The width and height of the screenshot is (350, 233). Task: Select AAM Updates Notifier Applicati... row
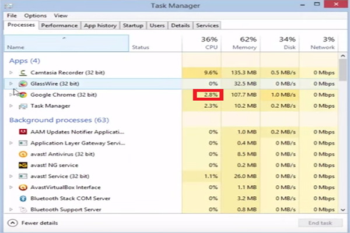pyautogui.click(x=171, y=132)
